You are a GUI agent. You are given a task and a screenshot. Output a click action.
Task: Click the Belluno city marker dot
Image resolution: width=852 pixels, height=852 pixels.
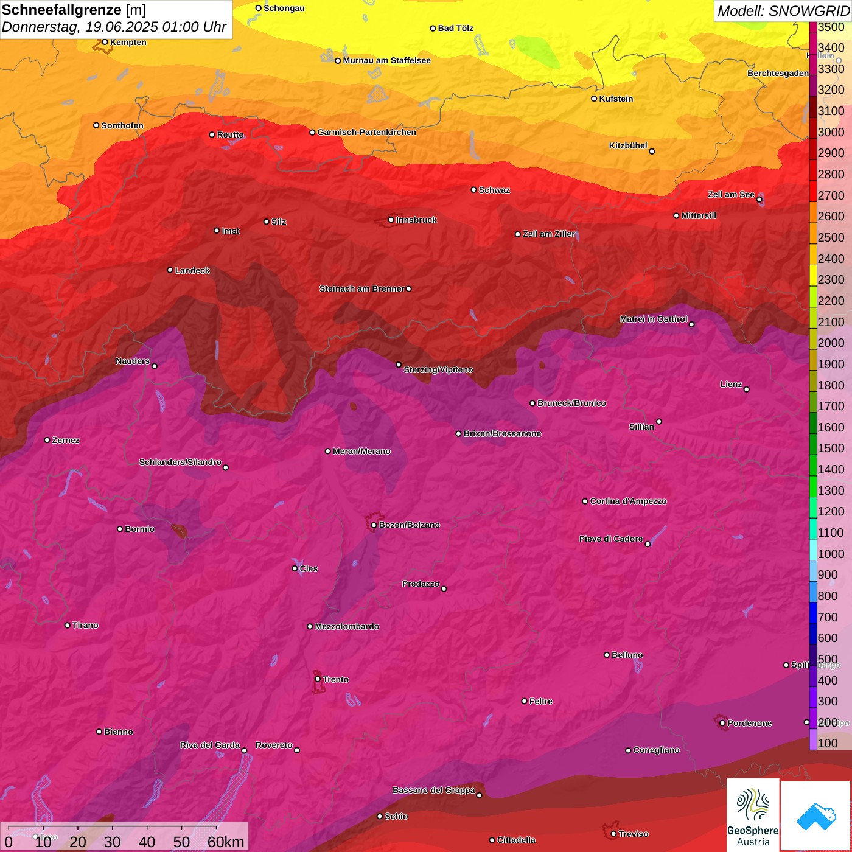pyautogui.click(x=607, y=655)
